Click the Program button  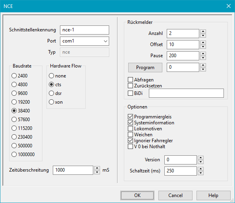coord(145,68)
